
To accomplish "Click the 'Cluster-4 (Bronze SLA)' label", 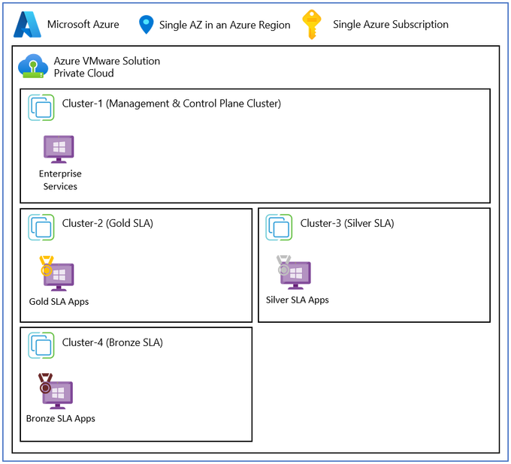I will point(113,342).
